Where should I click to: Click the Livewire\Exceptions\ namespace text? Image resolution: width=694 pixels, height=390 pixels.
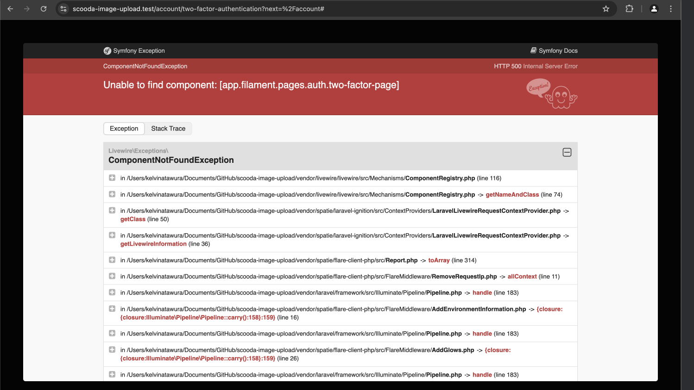(138, 151)
